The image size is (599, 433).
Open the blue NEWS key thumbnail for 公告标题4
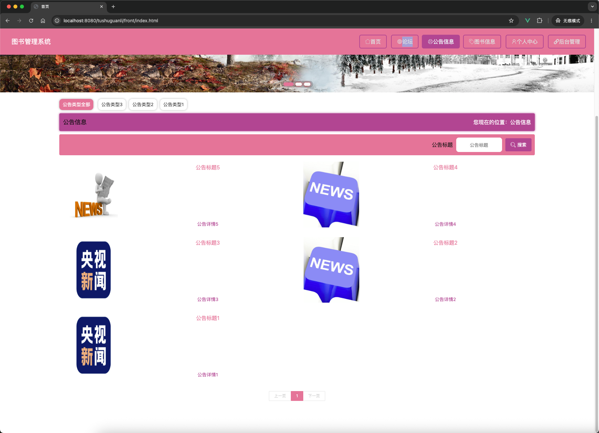point(331,195)
